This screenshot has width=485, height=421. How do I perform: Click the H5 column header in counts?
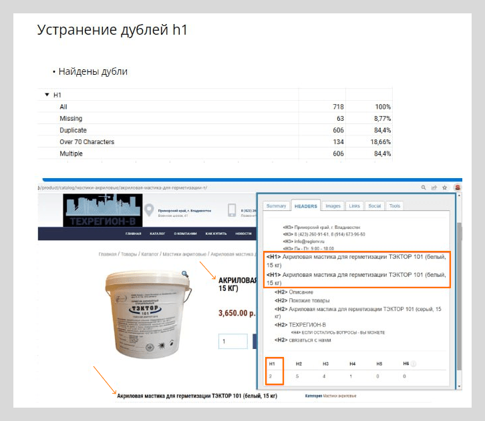379,364
